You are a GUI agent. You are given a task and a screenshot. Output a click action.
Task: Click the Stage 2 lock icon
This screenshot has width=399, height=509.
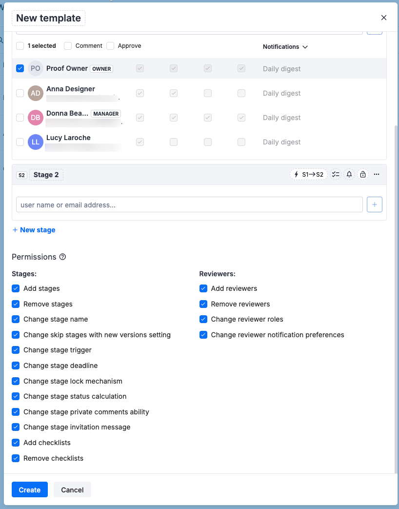click(x=362, y=174)
